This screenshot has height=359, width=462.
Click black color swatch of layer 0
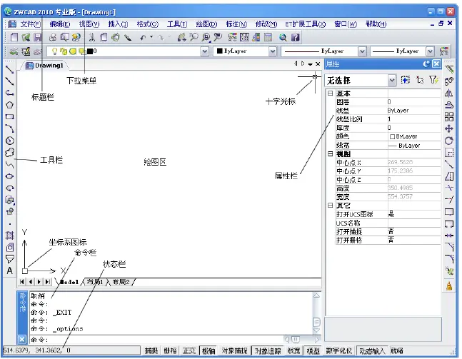pyautogui.click(x=89, y=51)
